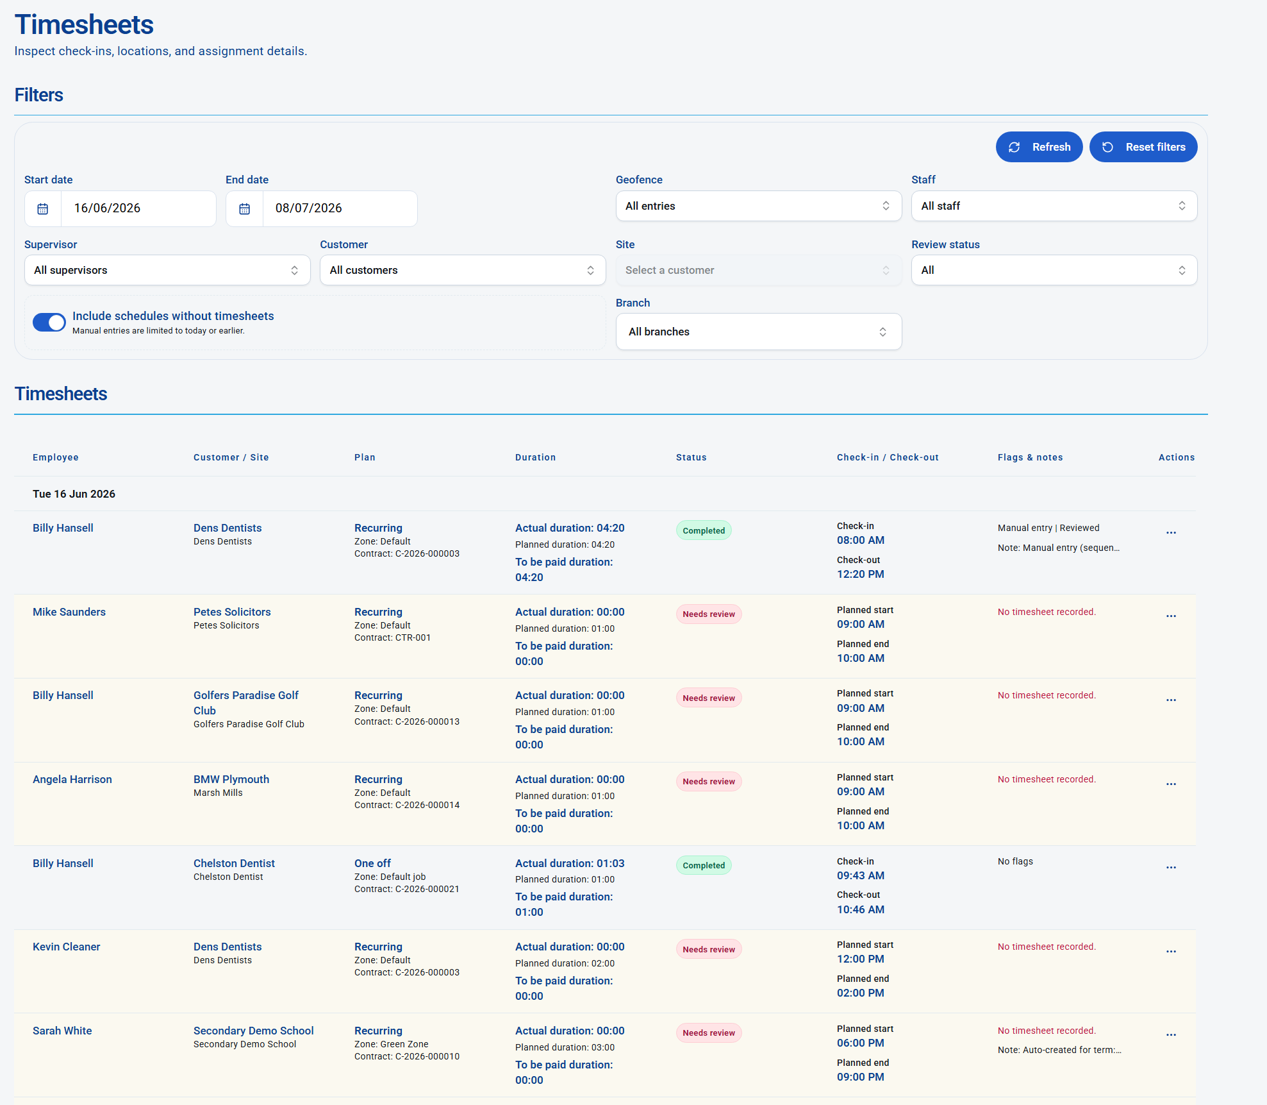Edit the End date field 08/07/2026
Screen dimensions: 1267x1105
340,208
